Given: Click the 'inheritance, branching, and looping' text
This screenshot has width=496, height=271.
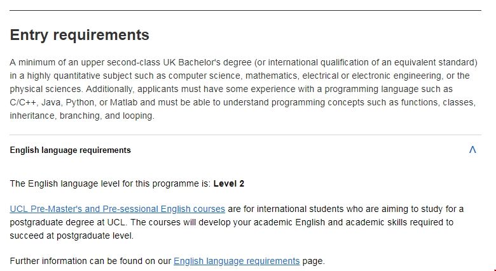Looking at the screenshot, I should (81, 116).
